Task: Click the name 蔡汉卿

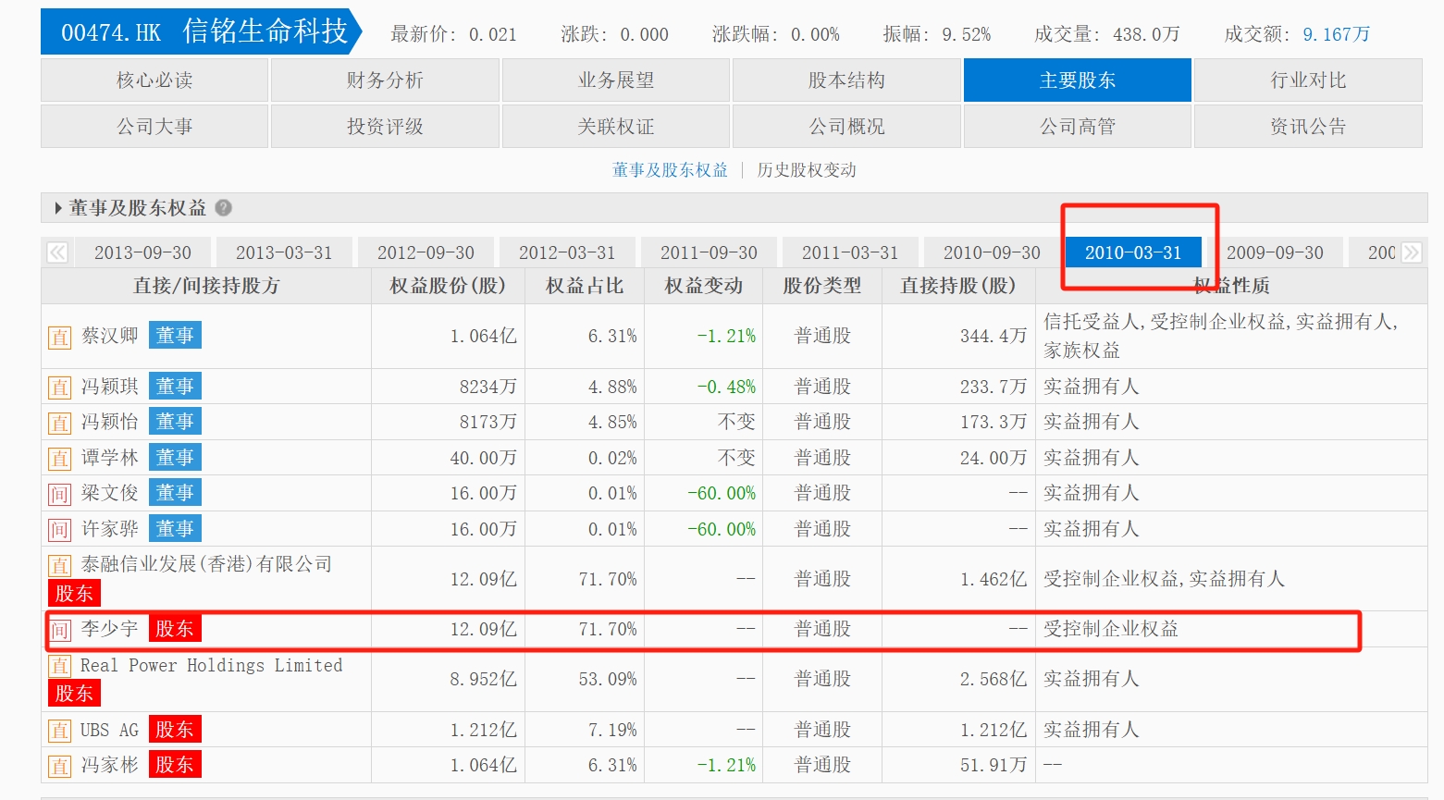Action: (110, 336)
